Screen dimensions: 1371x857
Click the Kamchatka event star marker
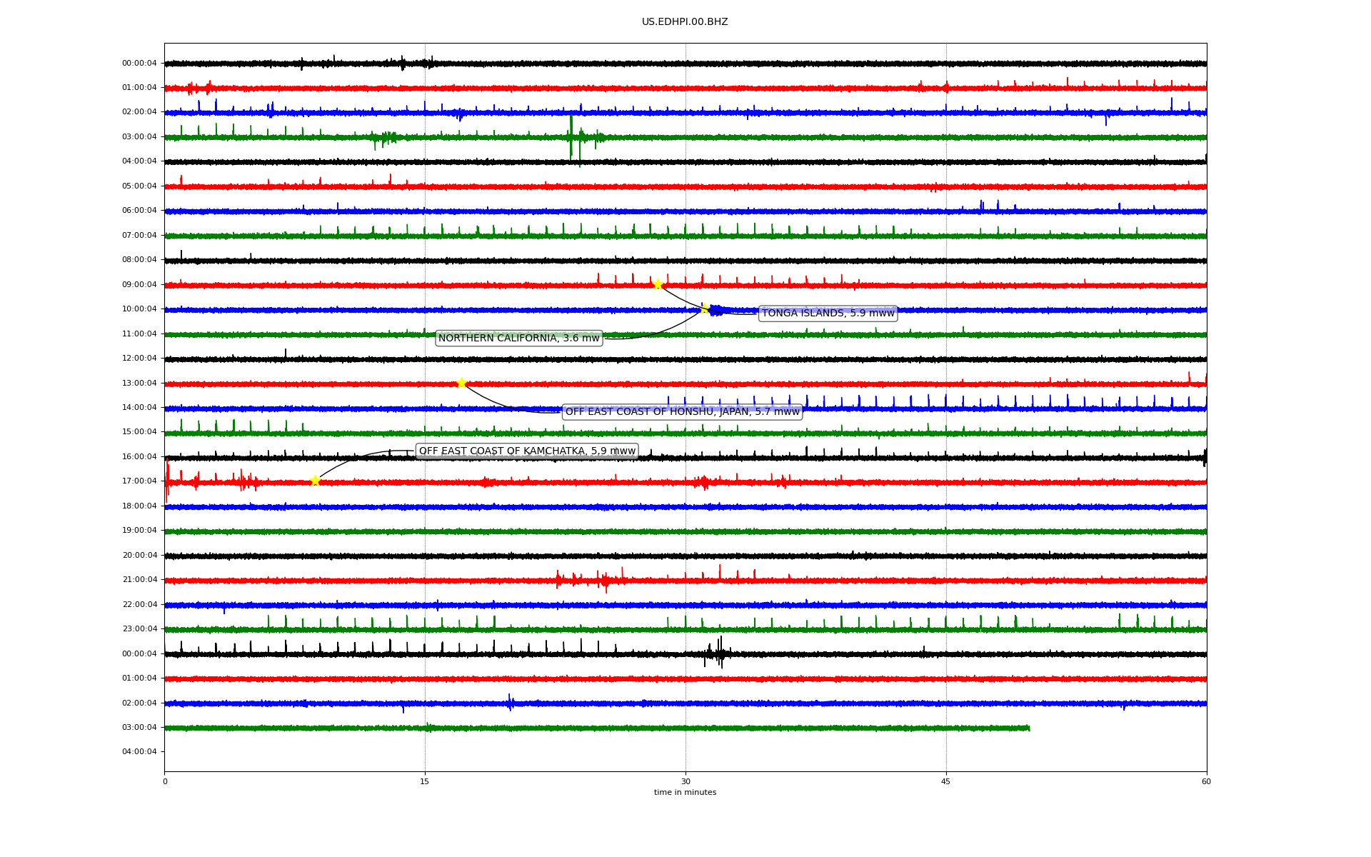click(315, 481)
